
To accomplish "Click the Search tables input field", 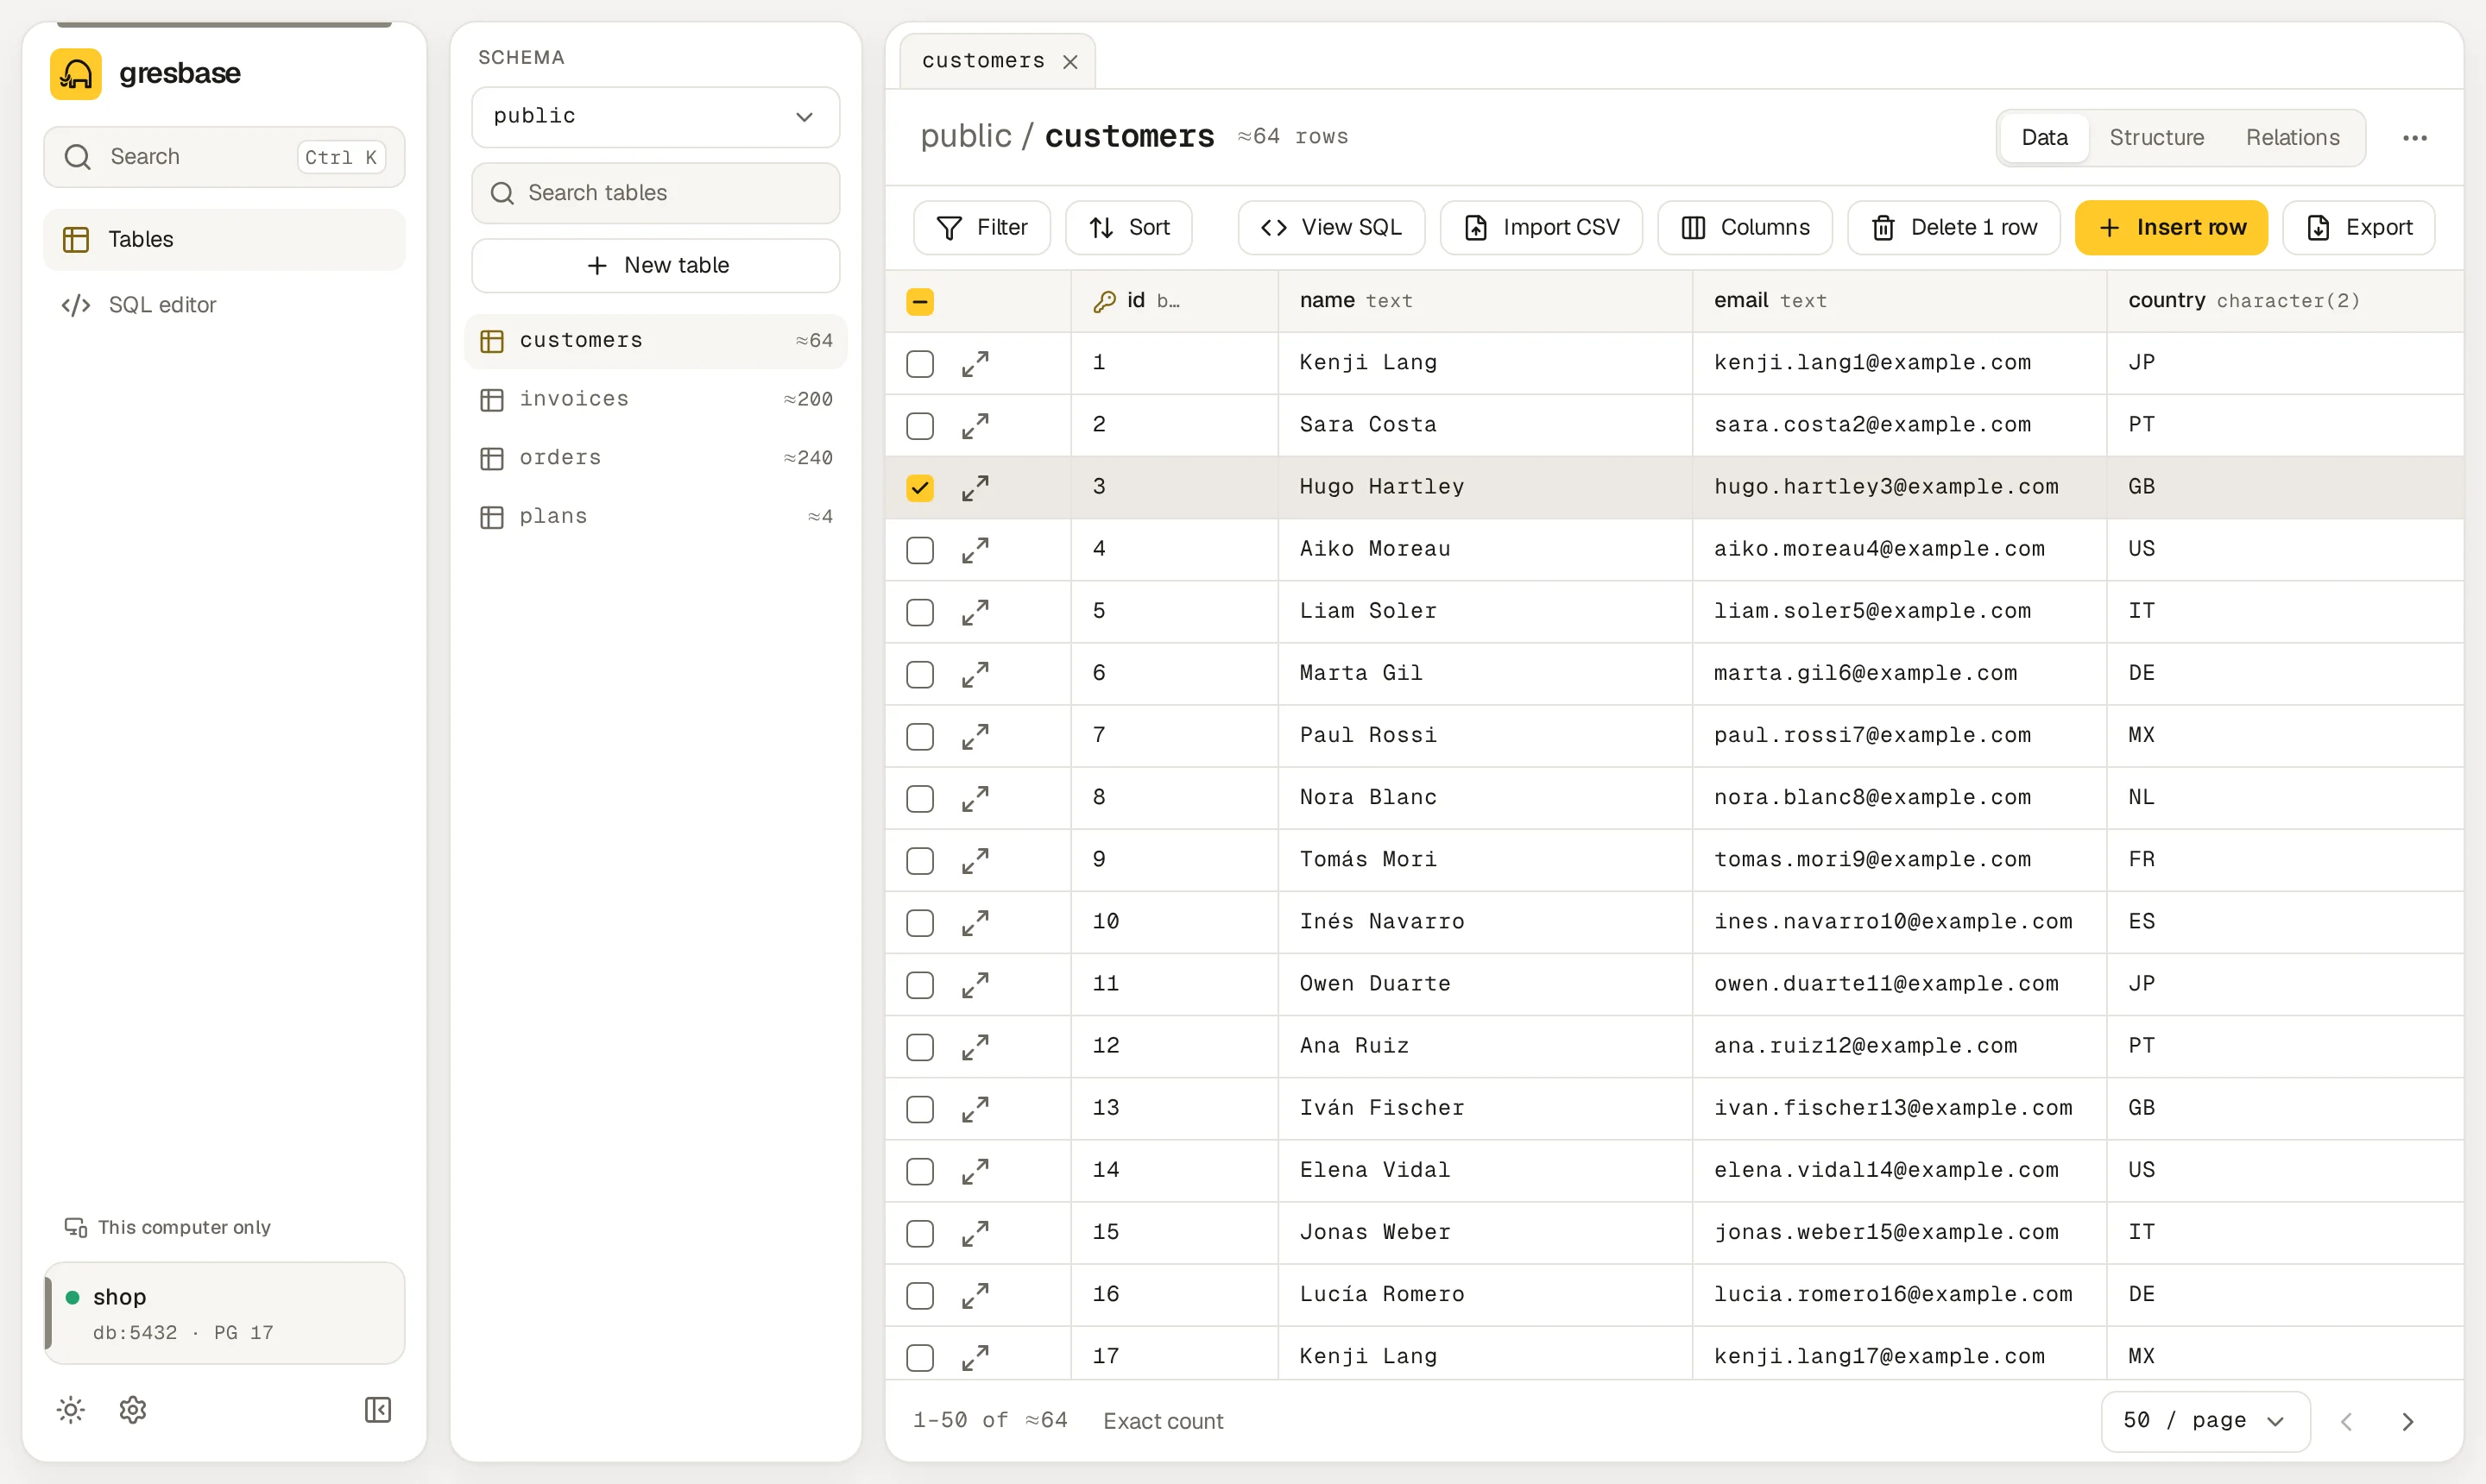I will tap(655, 193).
